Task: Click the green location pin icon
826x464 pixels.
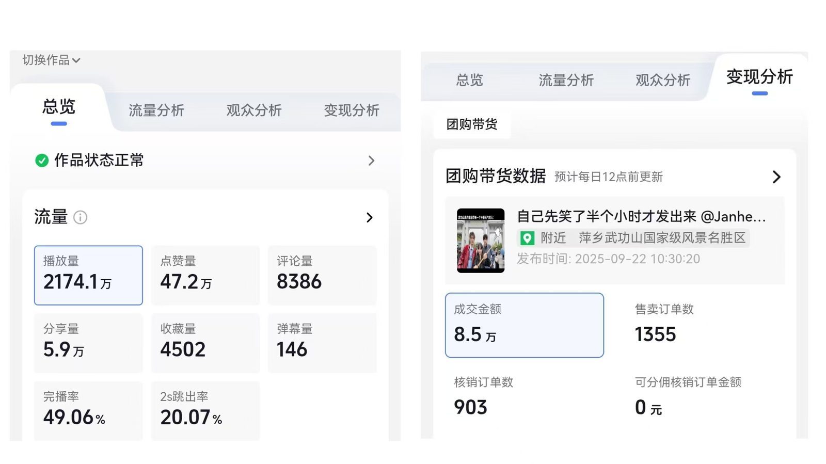Action: (527, 238)
